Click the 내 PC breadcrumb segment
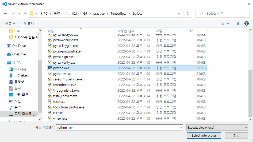This screenshot has width=253, height=142. (44, 14)
